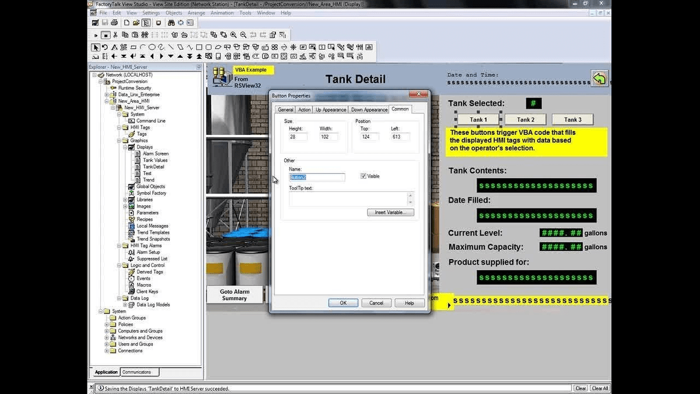The image size is (700, 394).
Task: Expand the Images tree node
Action: [124, 206]
